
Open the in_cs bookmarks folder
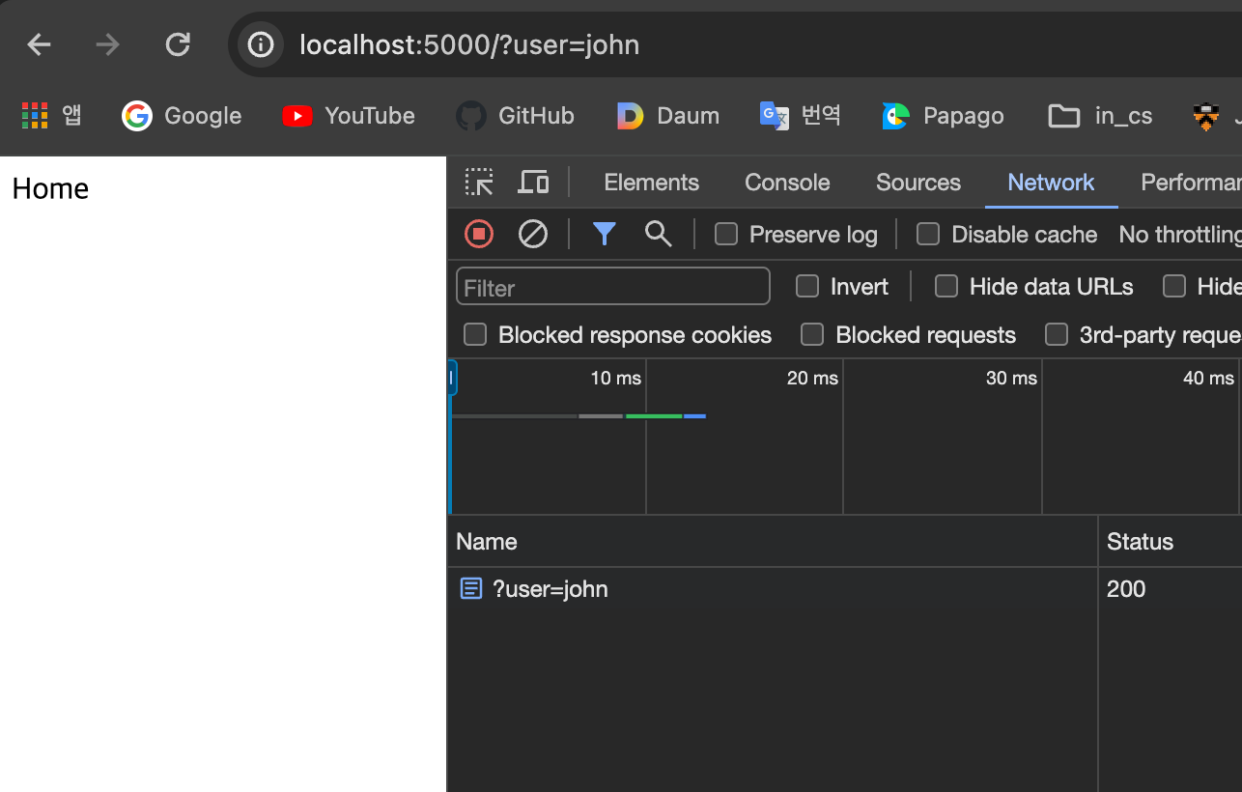click(1100, 116)
